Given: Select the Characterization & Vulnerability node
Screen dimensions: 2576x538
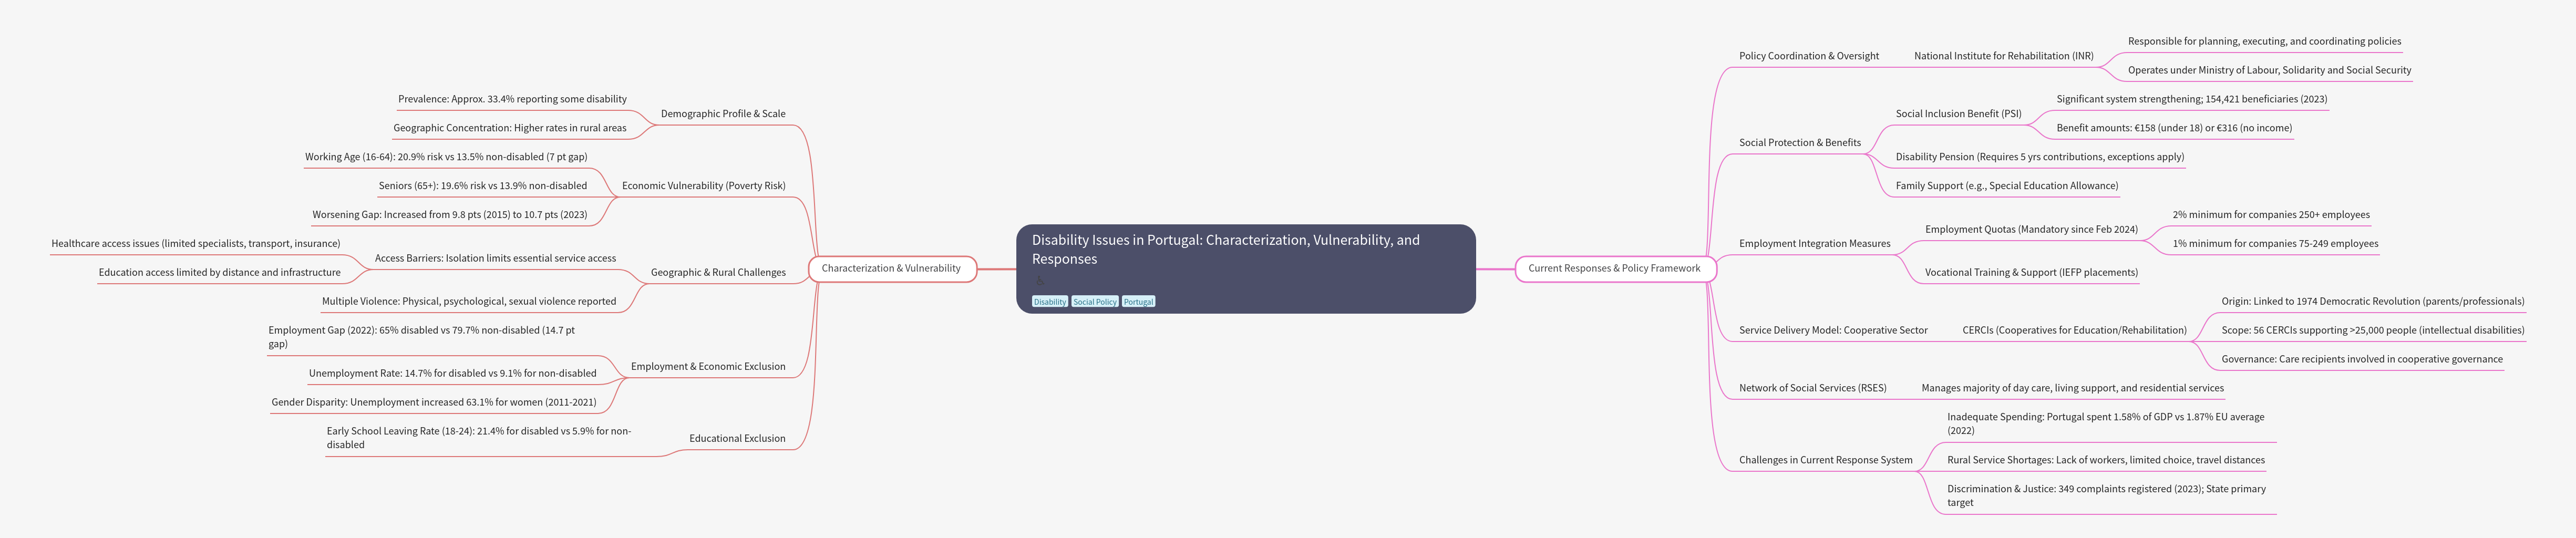Looking at the screenshot, I should (891, 268).
